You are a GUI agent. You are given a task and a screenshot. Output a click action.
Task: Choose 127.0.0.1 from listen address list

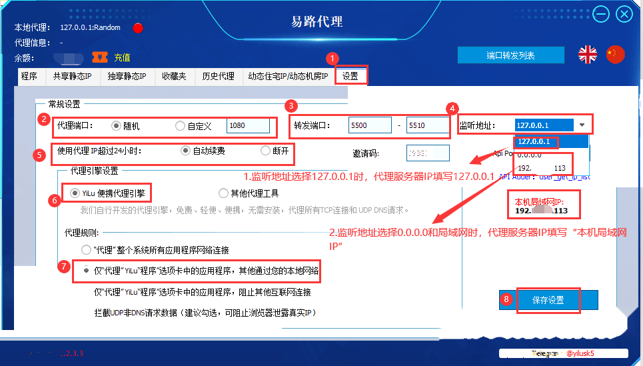pos(551,141)
